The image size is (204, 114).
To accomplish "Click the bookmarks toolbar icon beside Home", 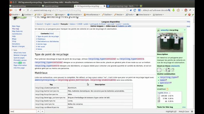I will click(178, 10).
